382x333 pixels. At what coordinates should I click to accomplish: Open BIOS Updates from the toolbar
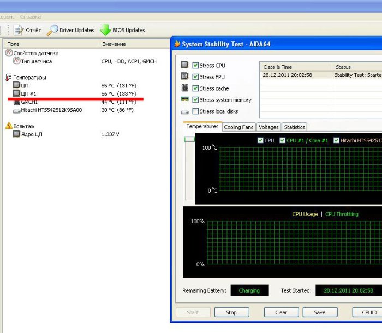(x=123, y=30)
